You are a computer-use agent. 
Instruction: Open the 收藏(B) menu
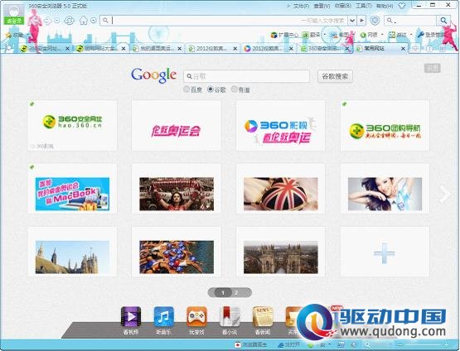click(x=342, y=6)
